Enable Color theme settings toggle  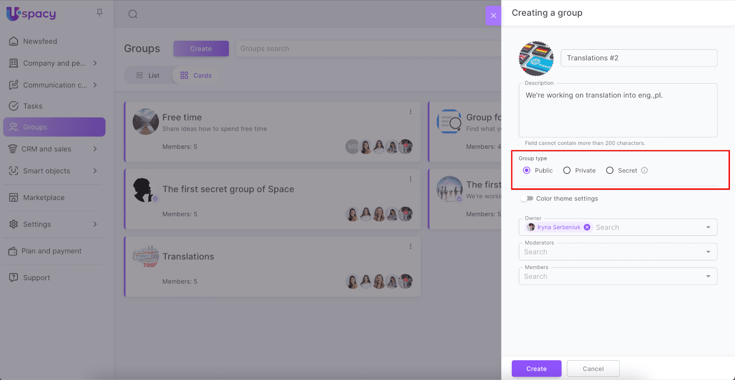point(526,199)
